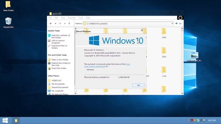Open the Forward history dropdown arrow
The image size is (221, 124).
pyautogui.click(x=65, y=24)
